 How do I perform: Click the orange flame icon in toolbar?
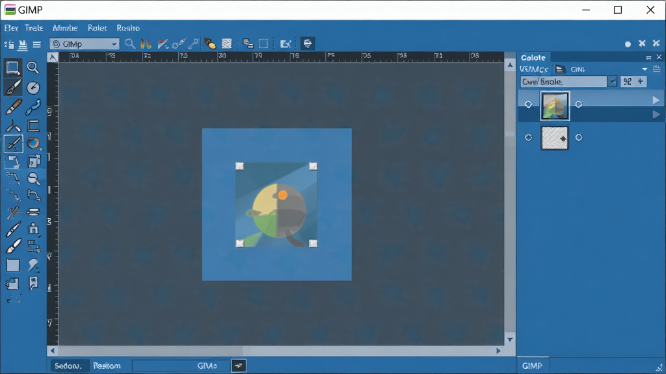[x=146, y=44]
